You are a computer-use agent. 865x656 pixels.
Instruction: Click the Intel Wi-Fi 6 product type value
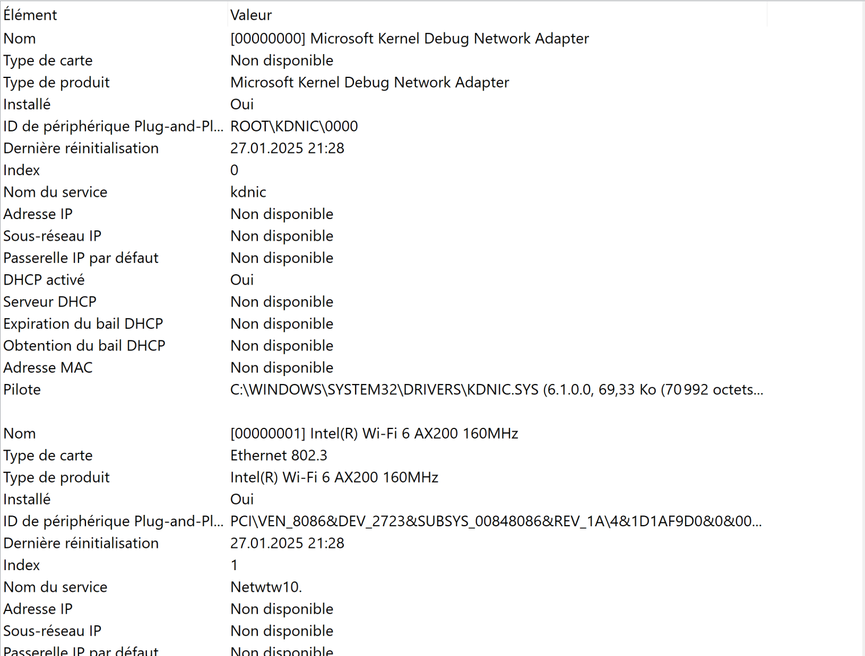point(334,477)
